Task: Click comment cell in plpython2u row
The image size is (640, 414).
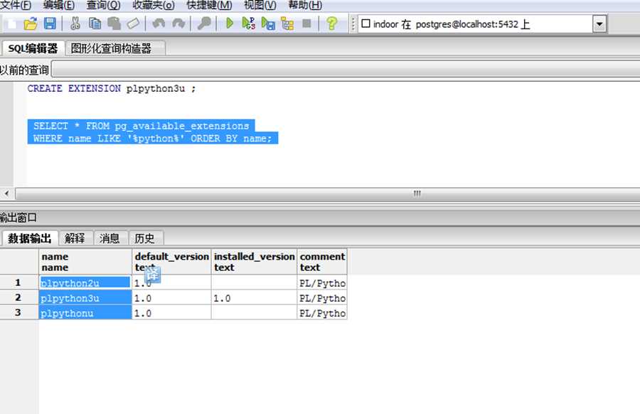Action: point(322,282)
